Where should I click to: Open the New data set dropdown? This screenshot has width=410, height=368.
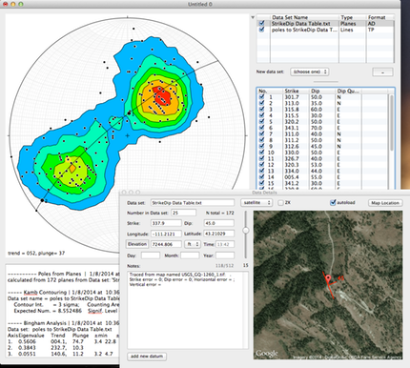(309, 72)
